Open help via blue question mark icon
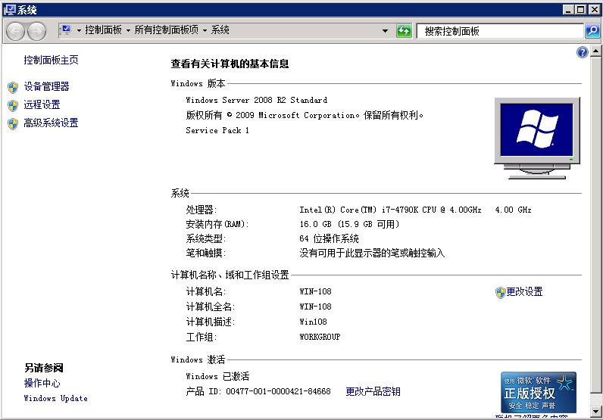603x420 pixels. point(583,52)
